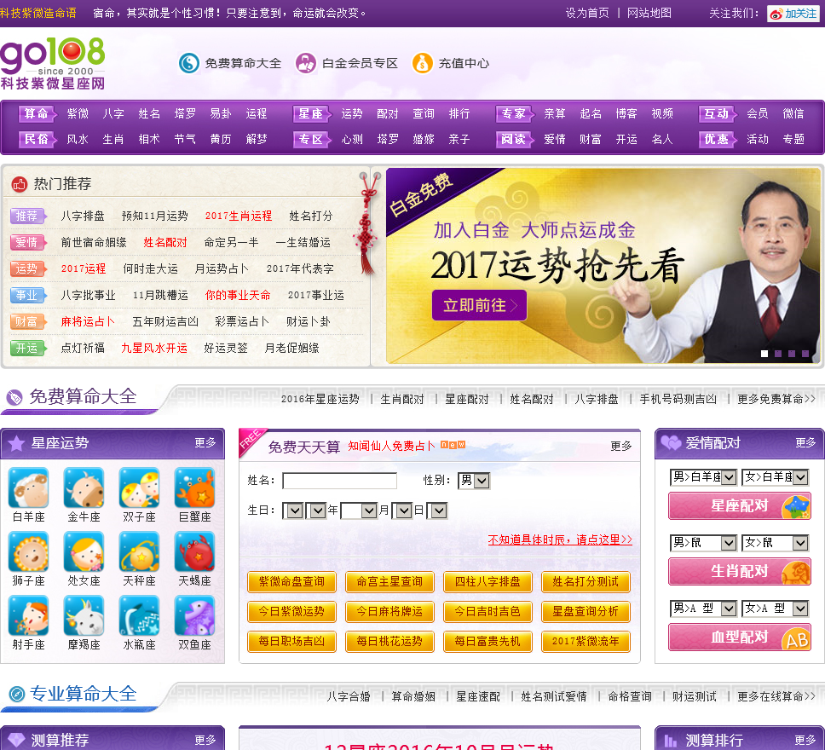
Task: Open the 男>鼠 Chinese zodiac dropdown
Action: coord(703,543)
